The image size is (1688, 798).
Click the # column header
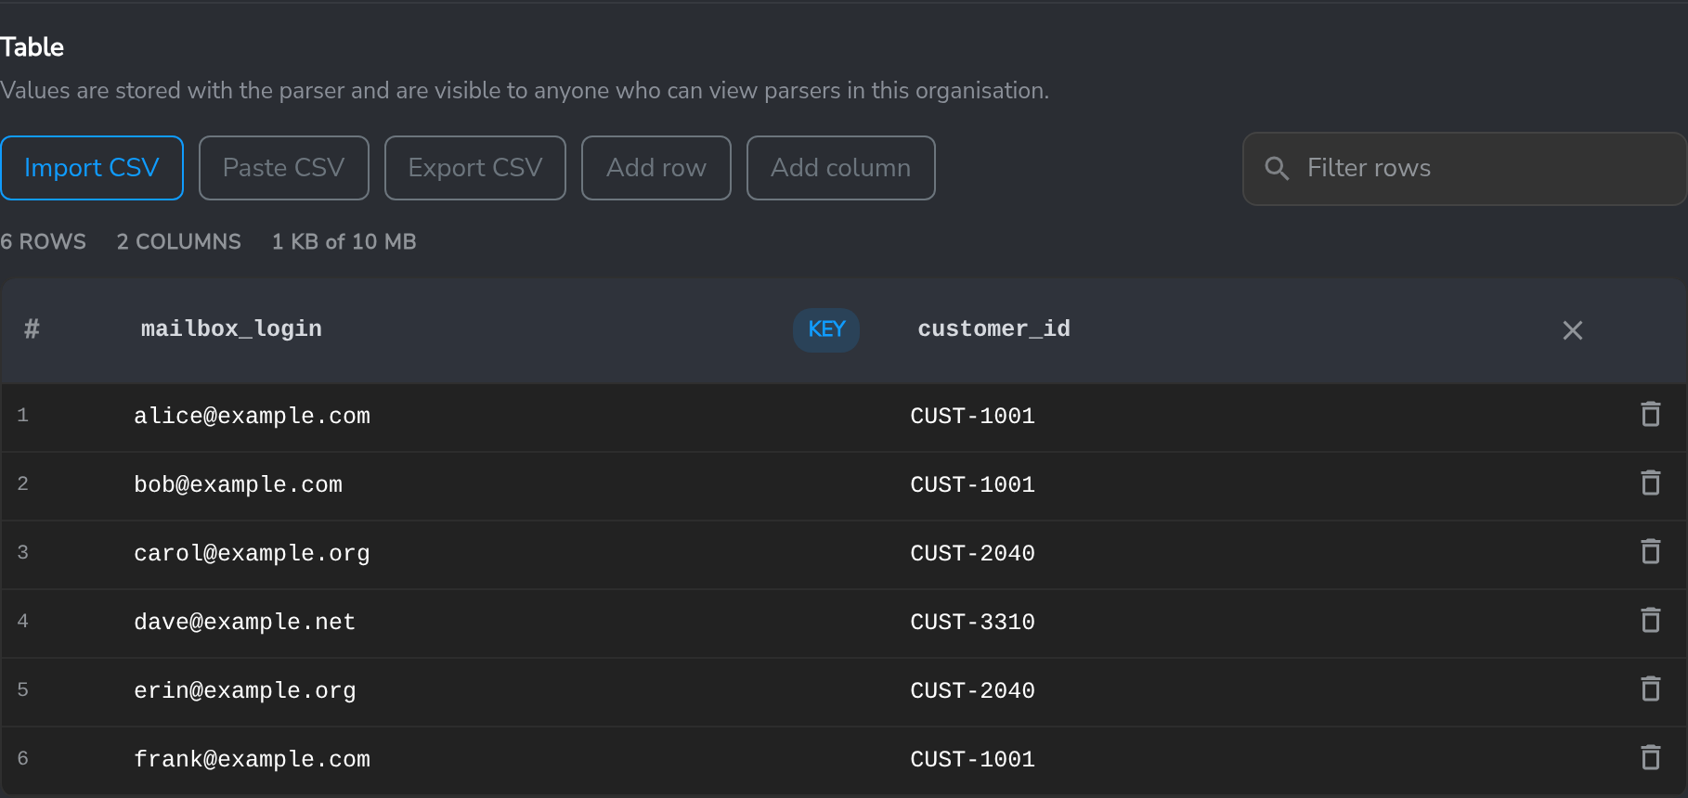pos(32,329)
